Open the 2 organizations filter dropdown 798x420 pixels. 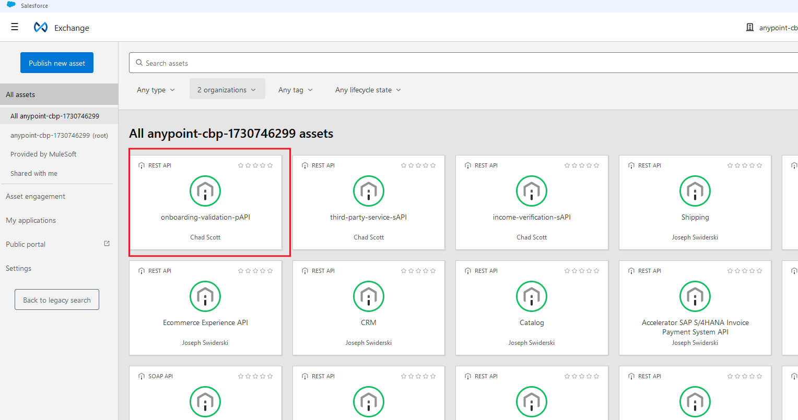click(227, 90)
